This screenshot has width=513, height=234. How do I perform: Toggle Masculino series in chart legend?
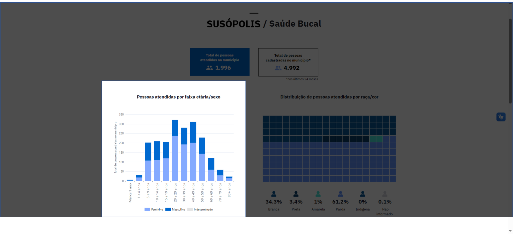point(175,209)
